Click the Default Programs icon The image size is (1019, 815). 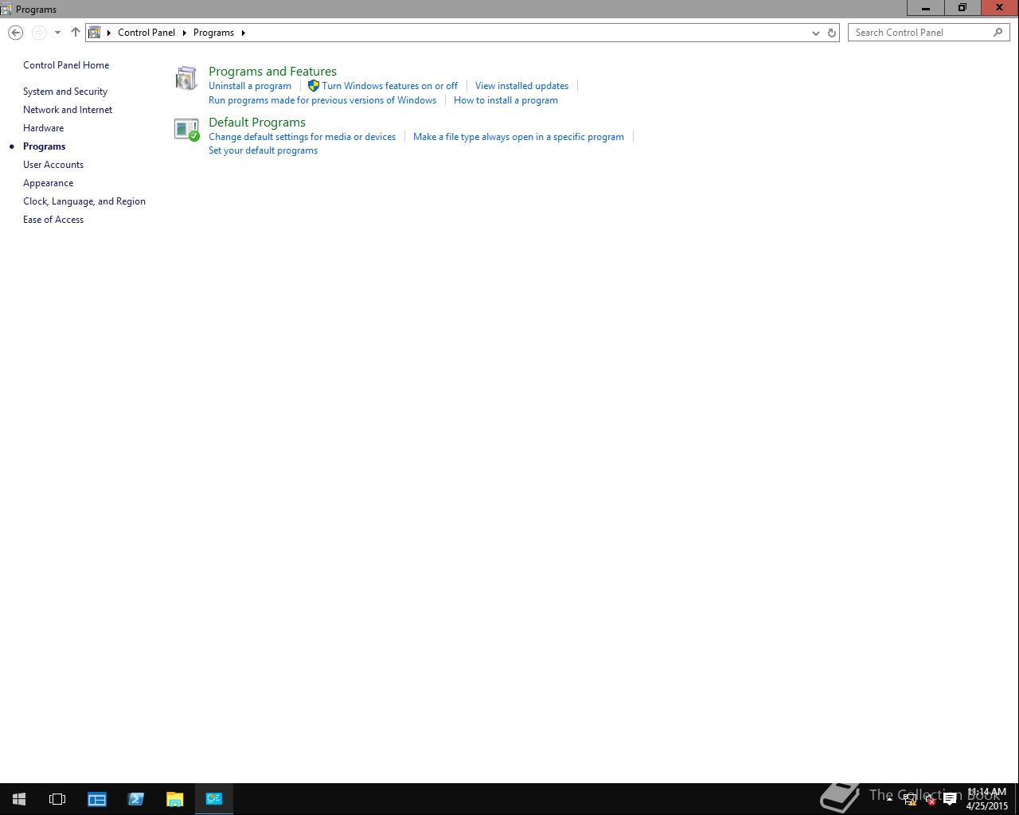[186, 130]
